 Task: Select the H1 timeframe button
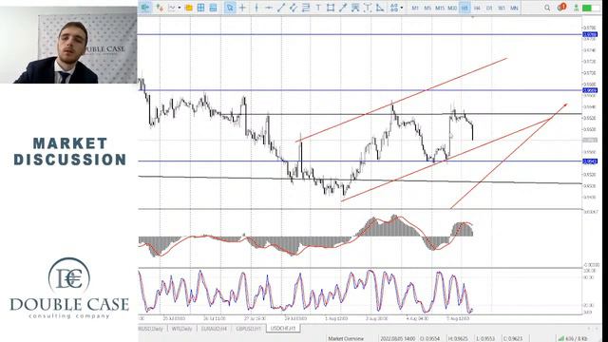465,8
